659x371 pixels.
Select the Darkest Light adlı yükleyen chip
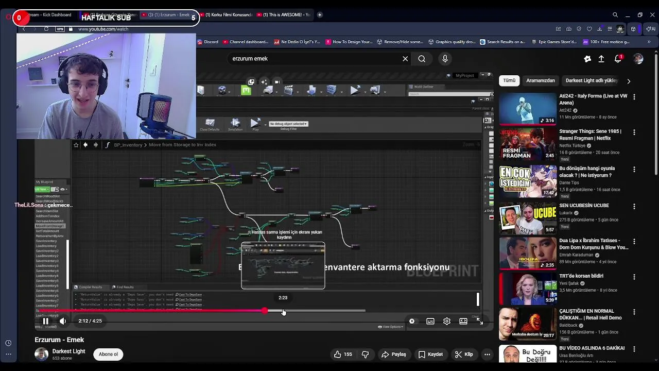click(592, 80)
